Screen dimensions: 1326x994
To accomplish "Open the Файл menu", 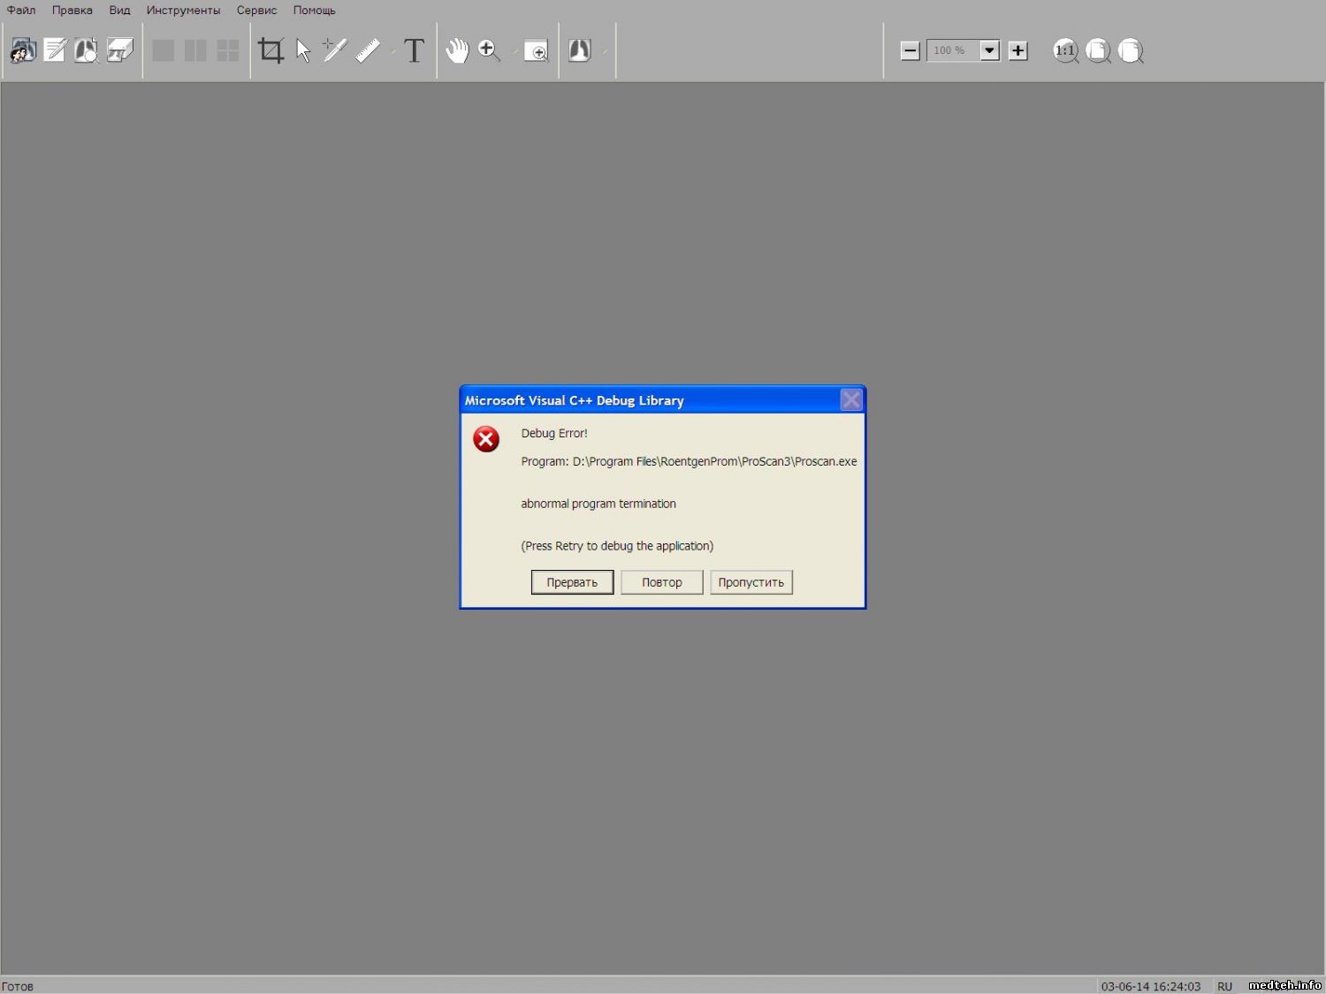I will pyautogui.click(x=21, y=11).
